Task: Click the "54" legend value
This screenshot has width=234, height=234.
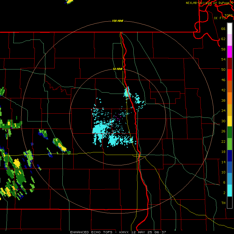Action: click(x=223, y=59)
